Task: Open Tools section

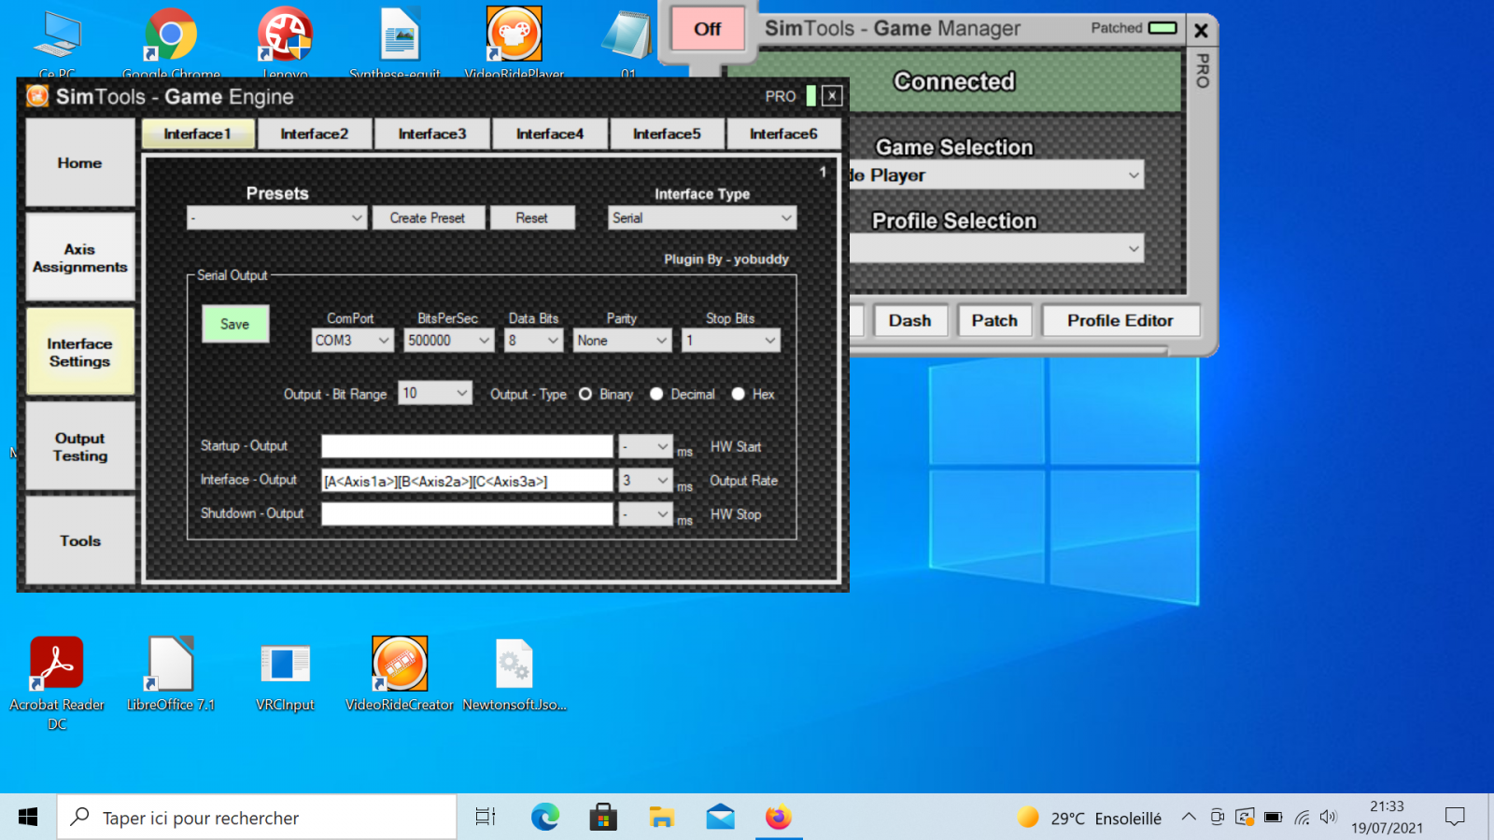Action: click(x=80, y=540)
